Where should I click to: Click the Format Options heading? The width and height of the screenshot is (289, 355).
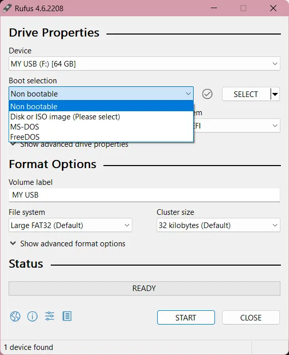tap(52, 164)
